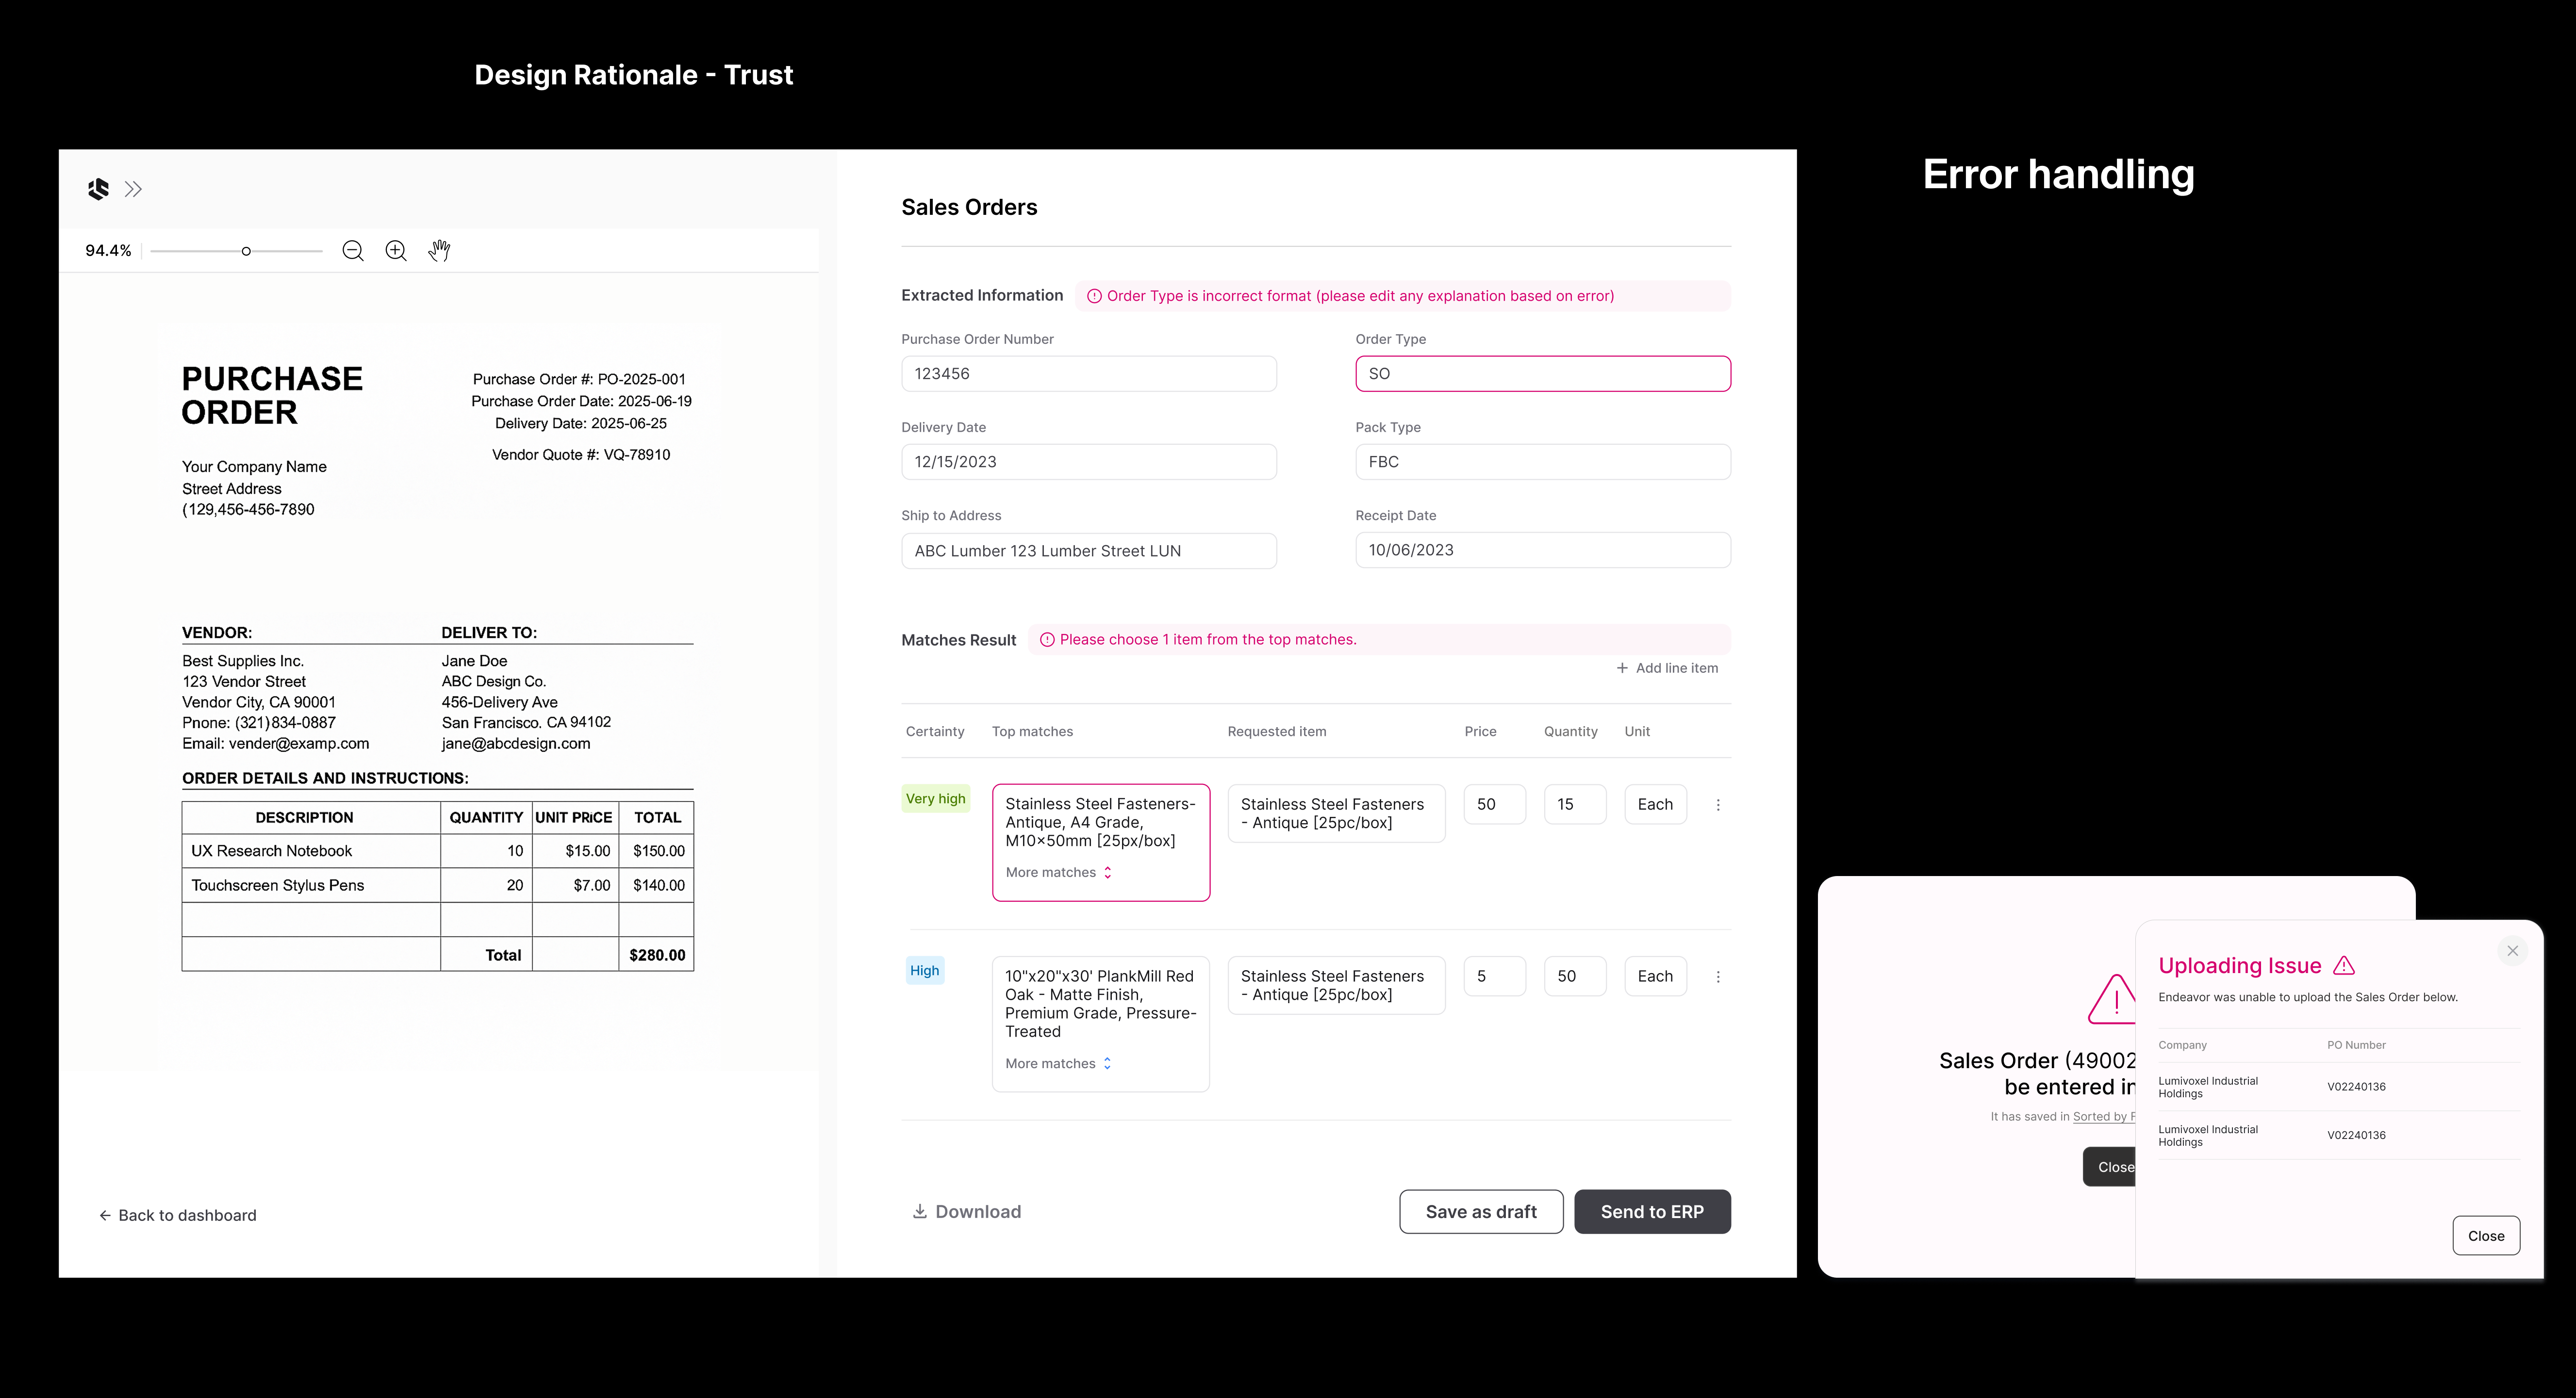Viewport: 2576px width, 1398px height.
Task: Close the Uploading Issue dialog with X
Action: tap(2512, 950)
